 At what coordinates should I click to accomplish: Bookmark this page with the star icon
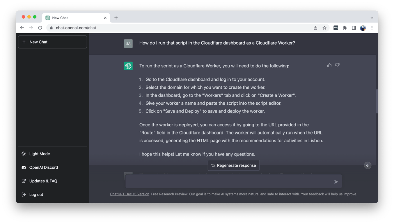(x=324, y=28)
